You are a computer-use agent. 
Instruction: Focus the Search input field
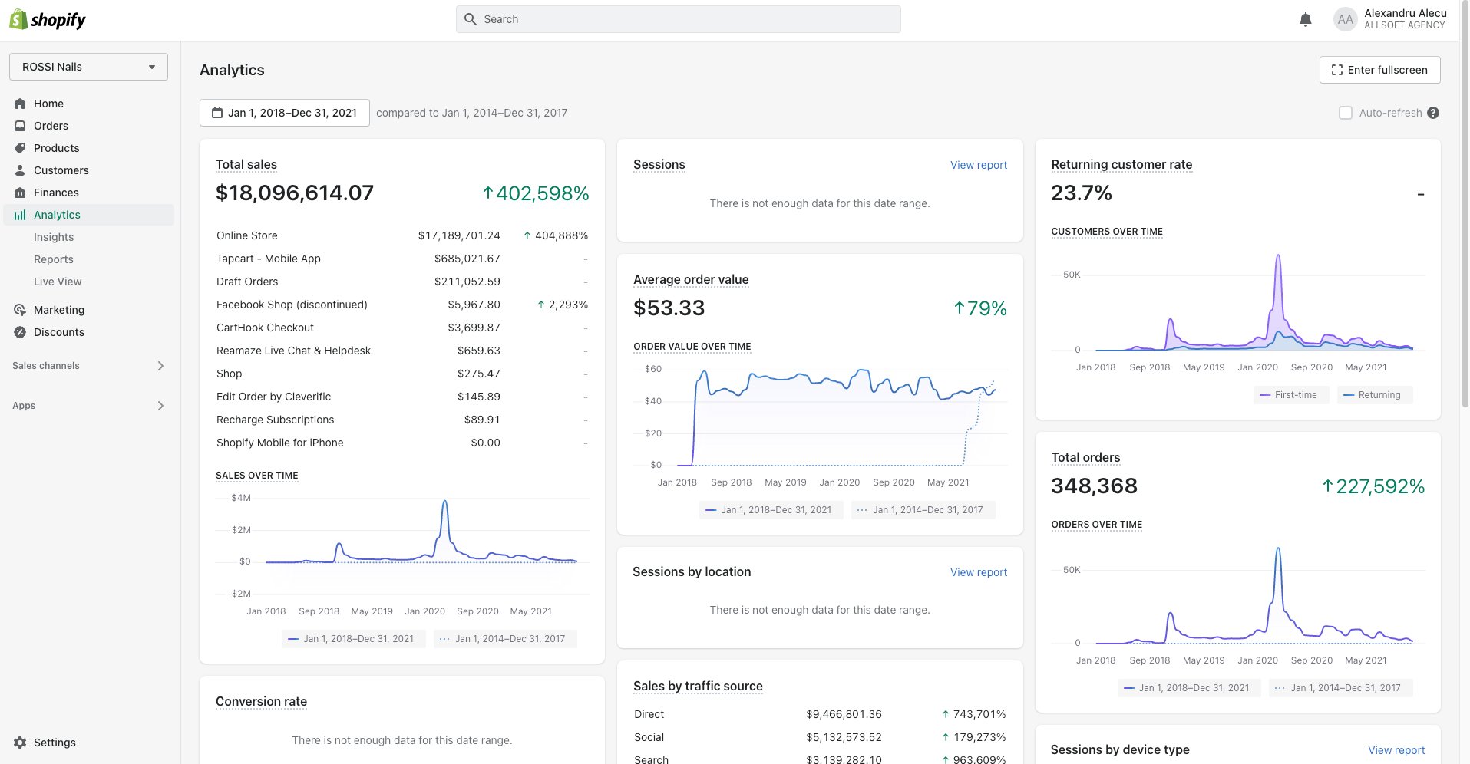pos(679,19)
